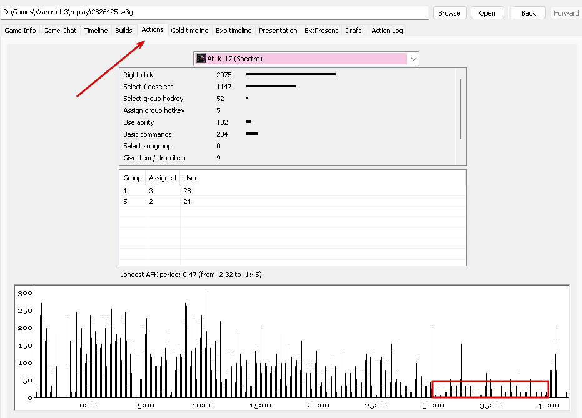The width and height of the screenshot is (582, 418).
Task: Open the Presentation tab
Action: [278, 31]
